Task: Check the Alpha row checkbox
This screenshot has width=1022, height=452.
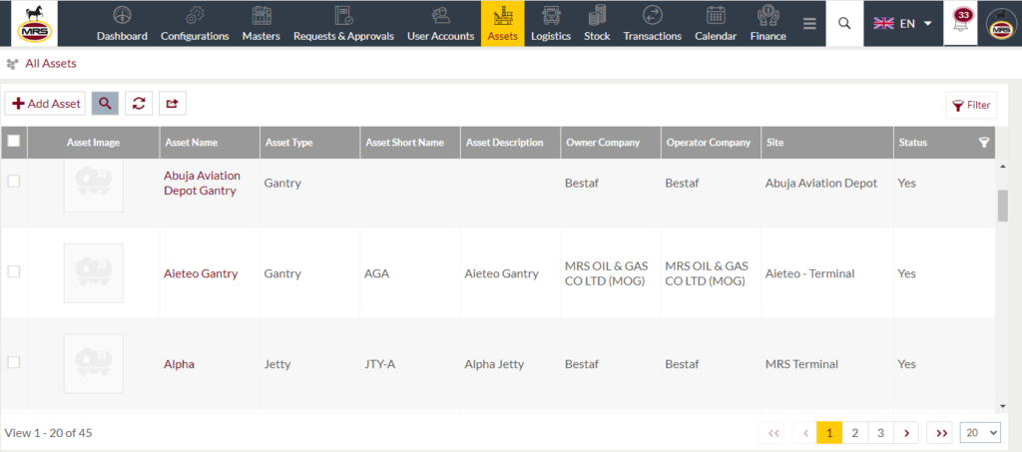Action: click(x=13, y=362)
